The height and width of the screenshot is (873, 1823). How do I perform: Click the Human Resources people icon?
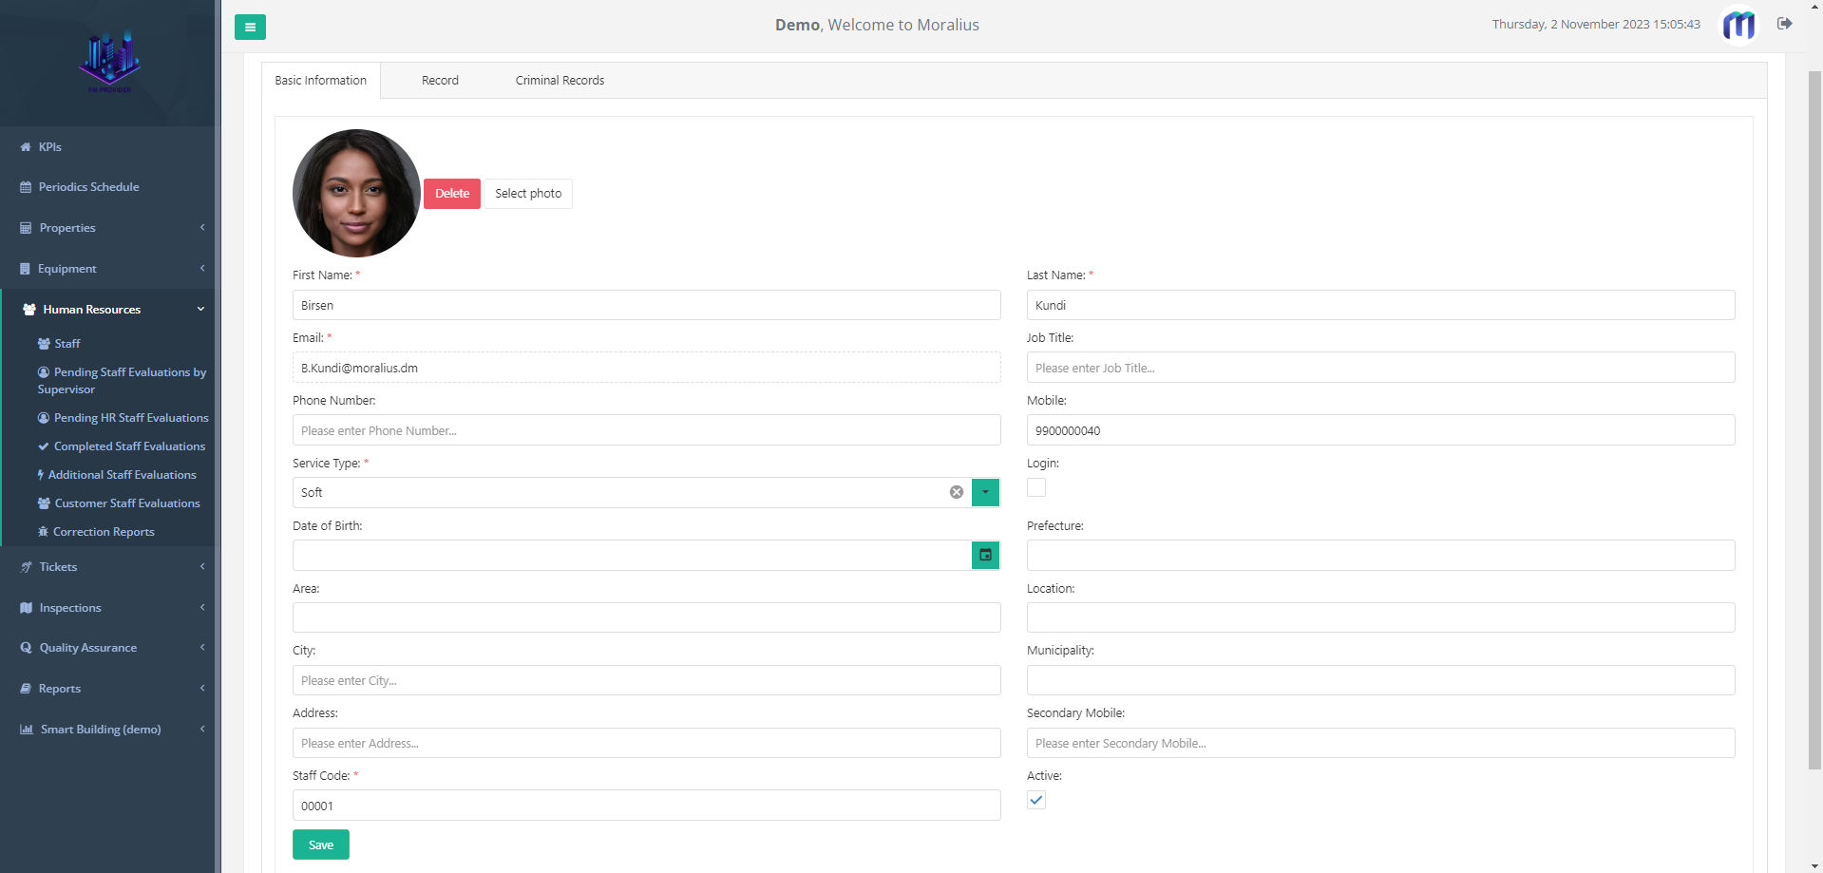[29, 310]
